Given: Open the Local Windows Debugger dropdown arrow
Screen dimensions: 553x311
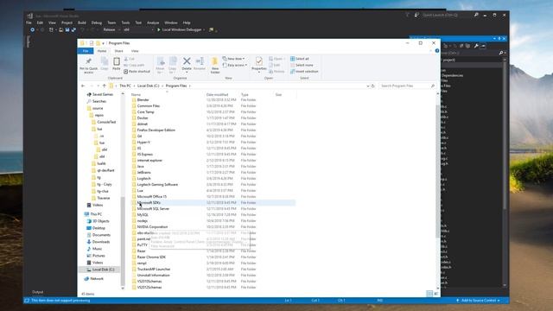Looking at the screenshot, I should pos(204,30).
